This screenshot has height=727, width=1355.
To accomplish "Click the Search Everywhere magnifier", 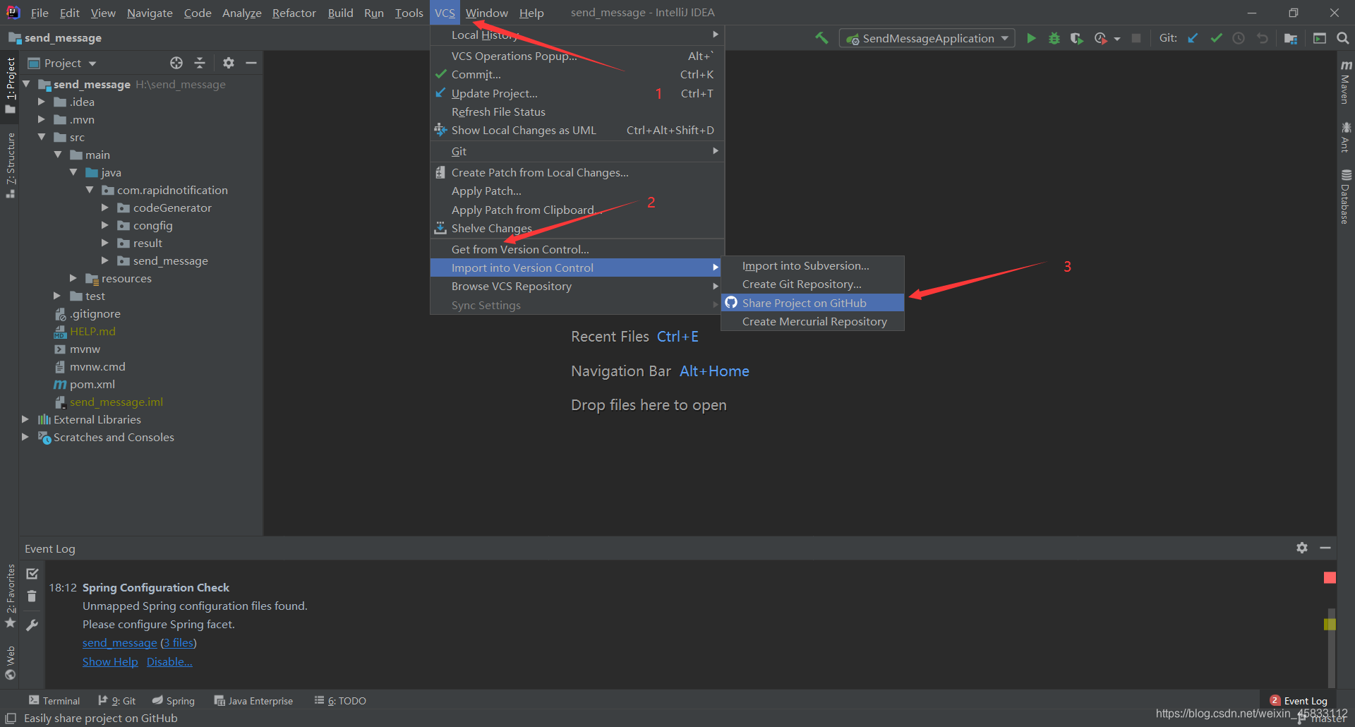I will (1342, 38).
